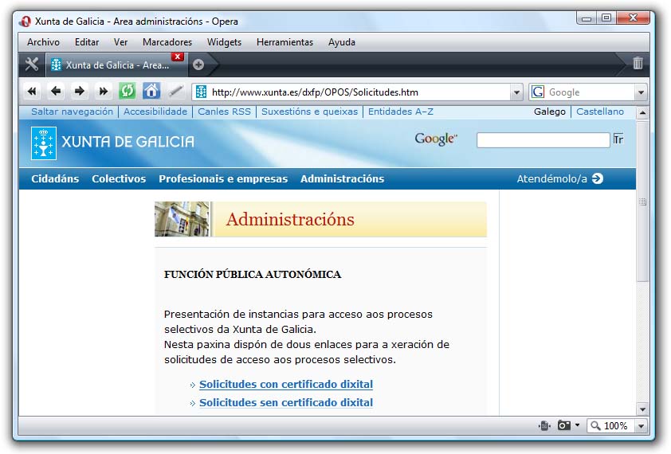The image size is (671, 454).
Task: Click the vertical scrollbar thumb
Action: (x=642, y=201)
